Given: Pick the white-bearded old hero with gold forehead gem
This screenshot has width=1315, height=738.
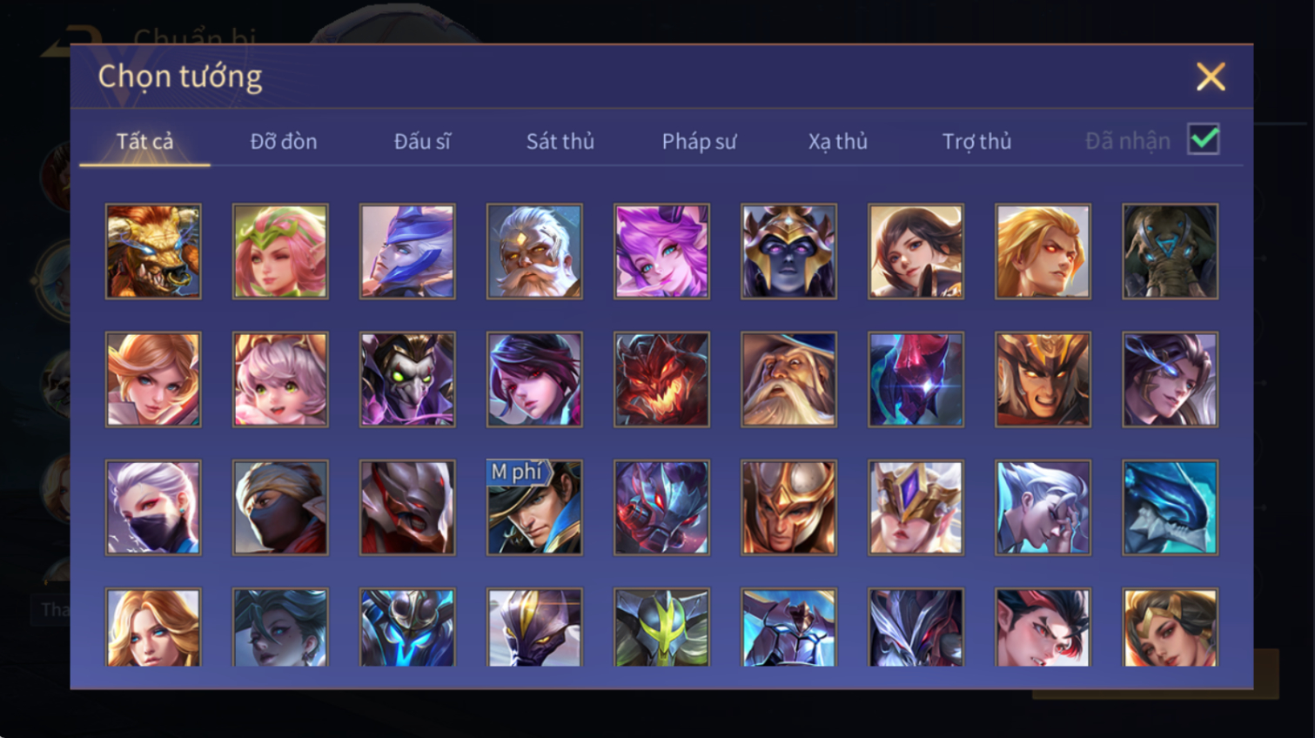Looking at the screenshot, I should 534,252.
